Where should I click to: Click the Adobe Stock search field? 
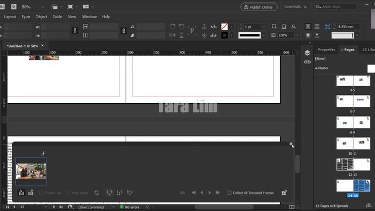[335, 6]
